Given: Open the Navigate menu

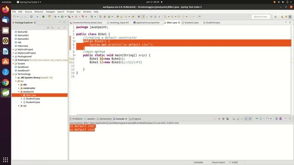Looking at the screenshot, I should (51, 11).
